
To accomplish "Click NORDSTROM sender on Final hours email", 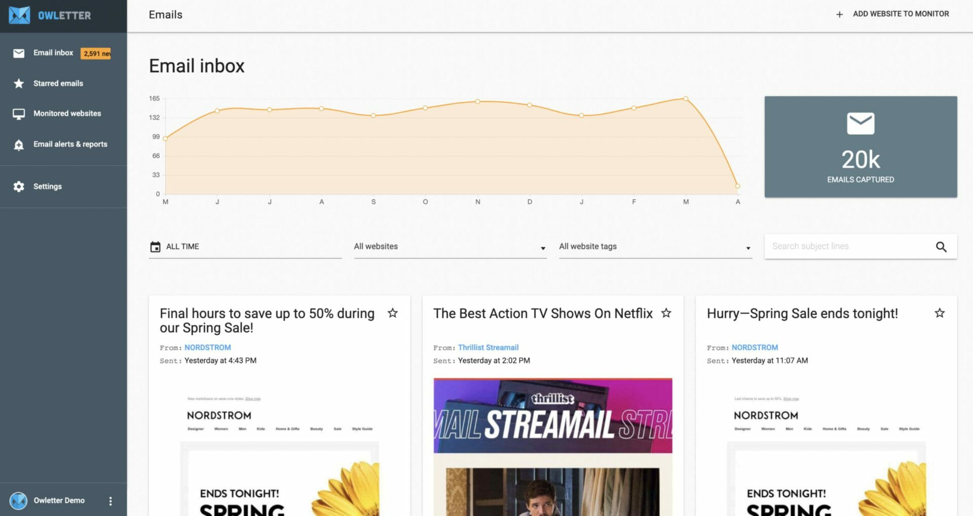I will point(208,347).
